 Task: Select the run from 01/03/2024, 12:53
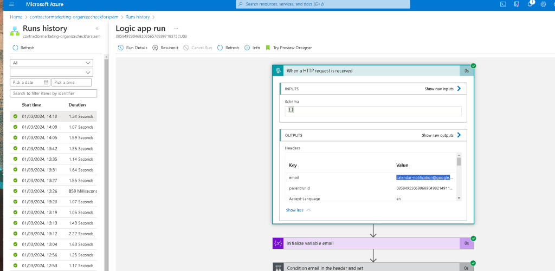pos(54,266)
